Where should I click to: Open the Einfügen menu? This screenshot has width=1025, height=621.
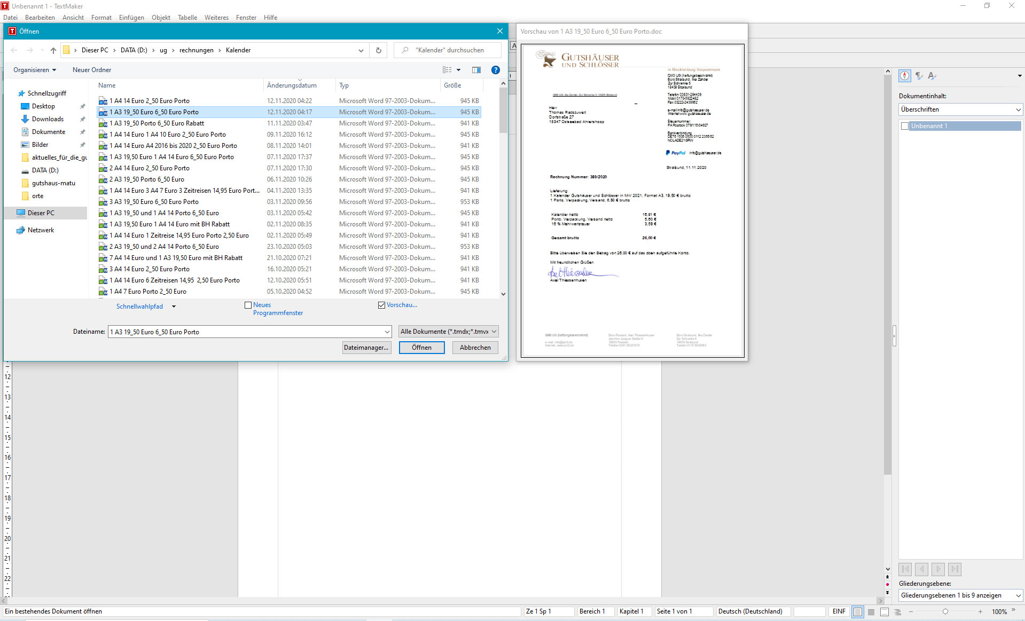click(x=131, y=18)
